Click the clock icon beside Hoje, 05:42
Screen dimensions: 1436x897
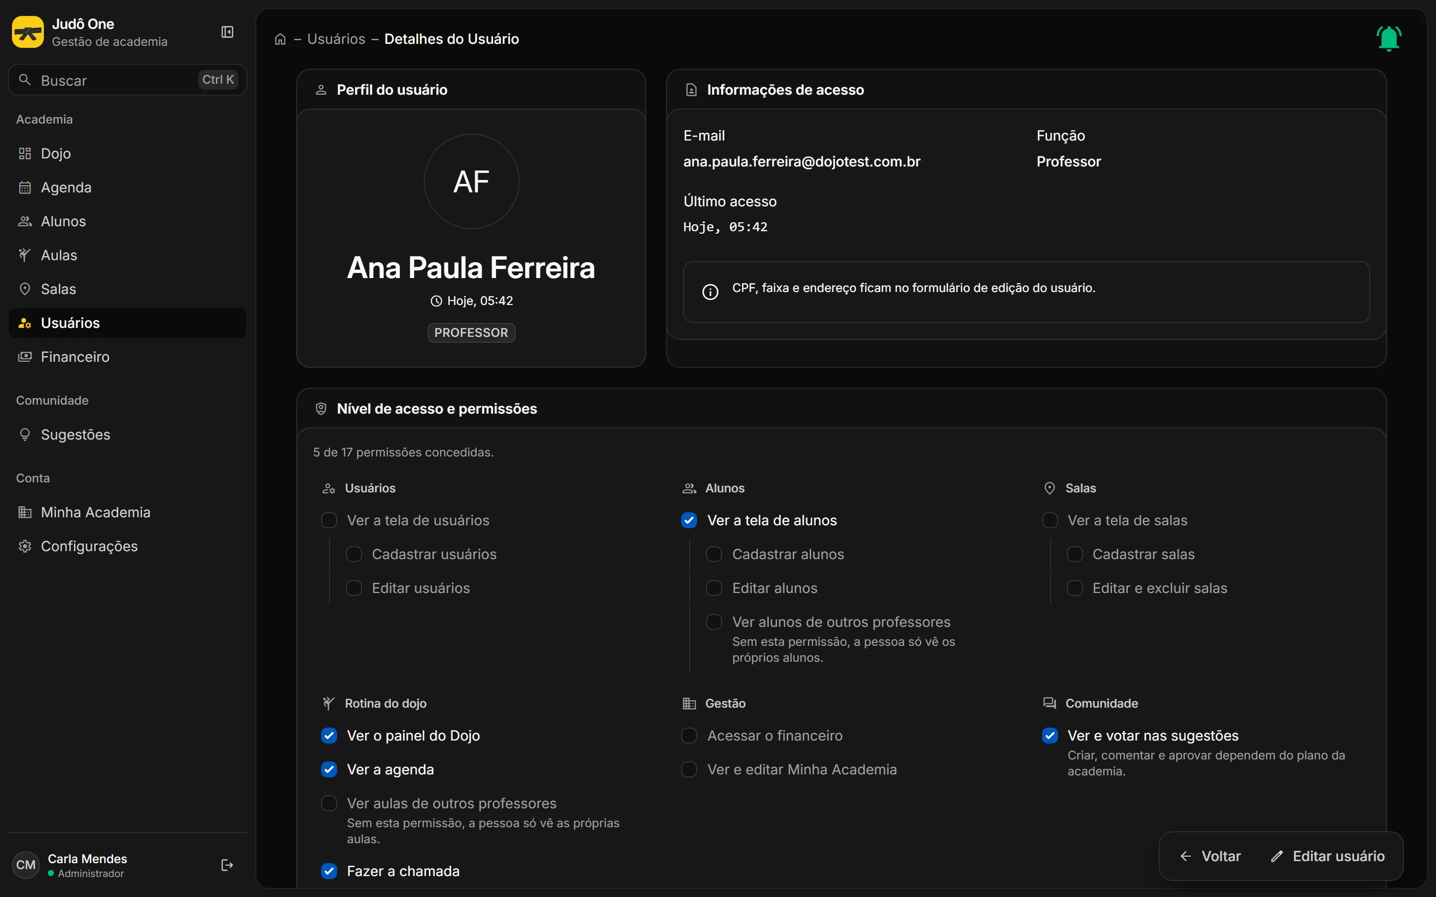point(436,301)
